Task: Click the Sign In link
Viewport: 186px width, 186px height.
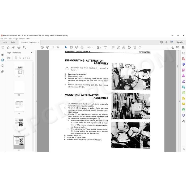Action: pos(180,42)
